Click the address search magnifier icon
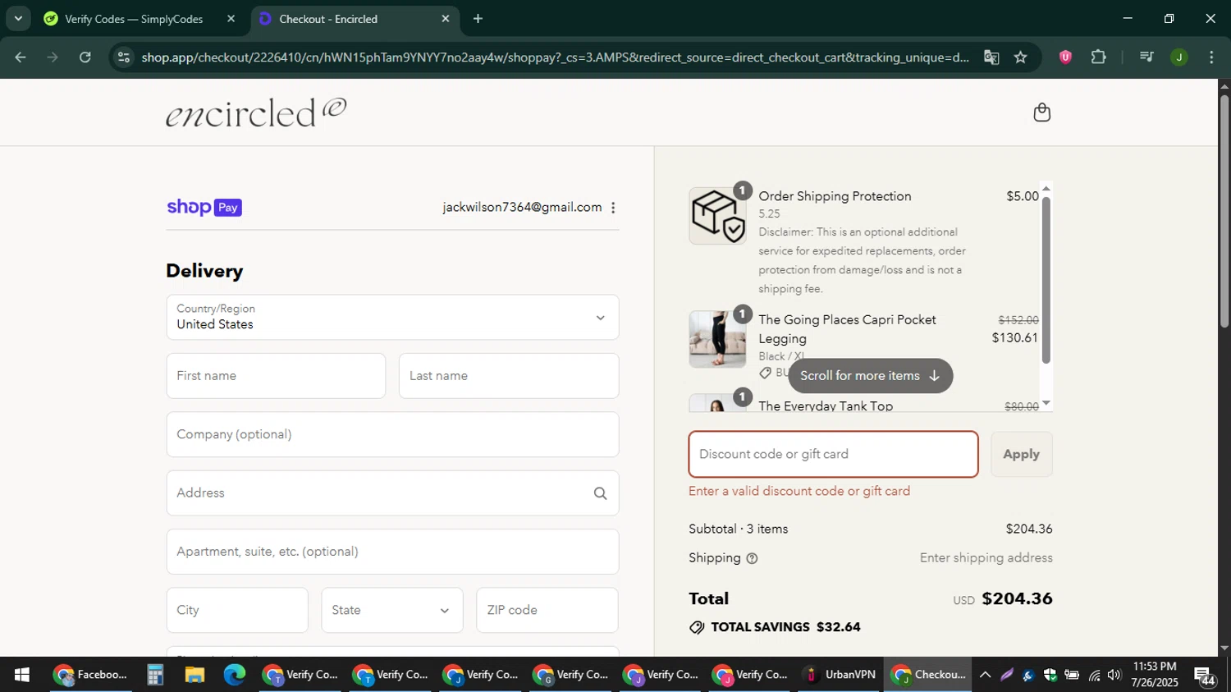The height and width of the screenshot is (692, 1231). pyautogui.click(x=600, y=493)
